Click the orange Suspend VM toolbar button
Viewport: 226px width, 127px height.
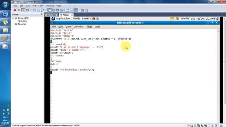(19, 10)
